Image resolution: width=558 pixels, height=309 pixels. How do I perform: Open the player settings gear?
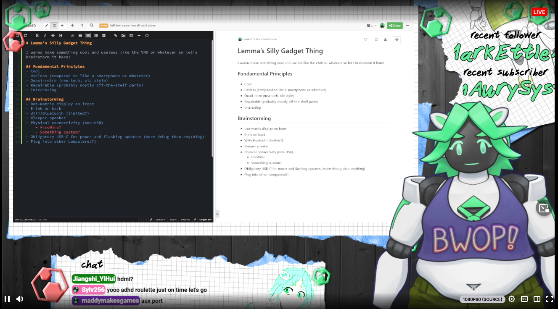point(512,299)
